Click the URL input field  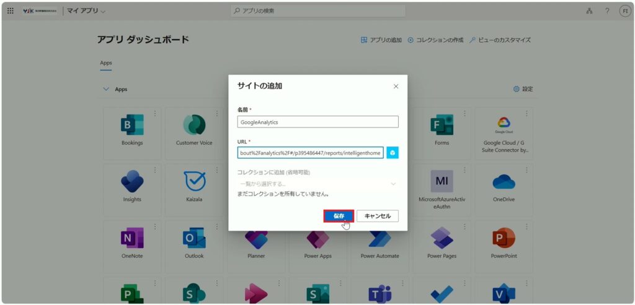(311, 153)
